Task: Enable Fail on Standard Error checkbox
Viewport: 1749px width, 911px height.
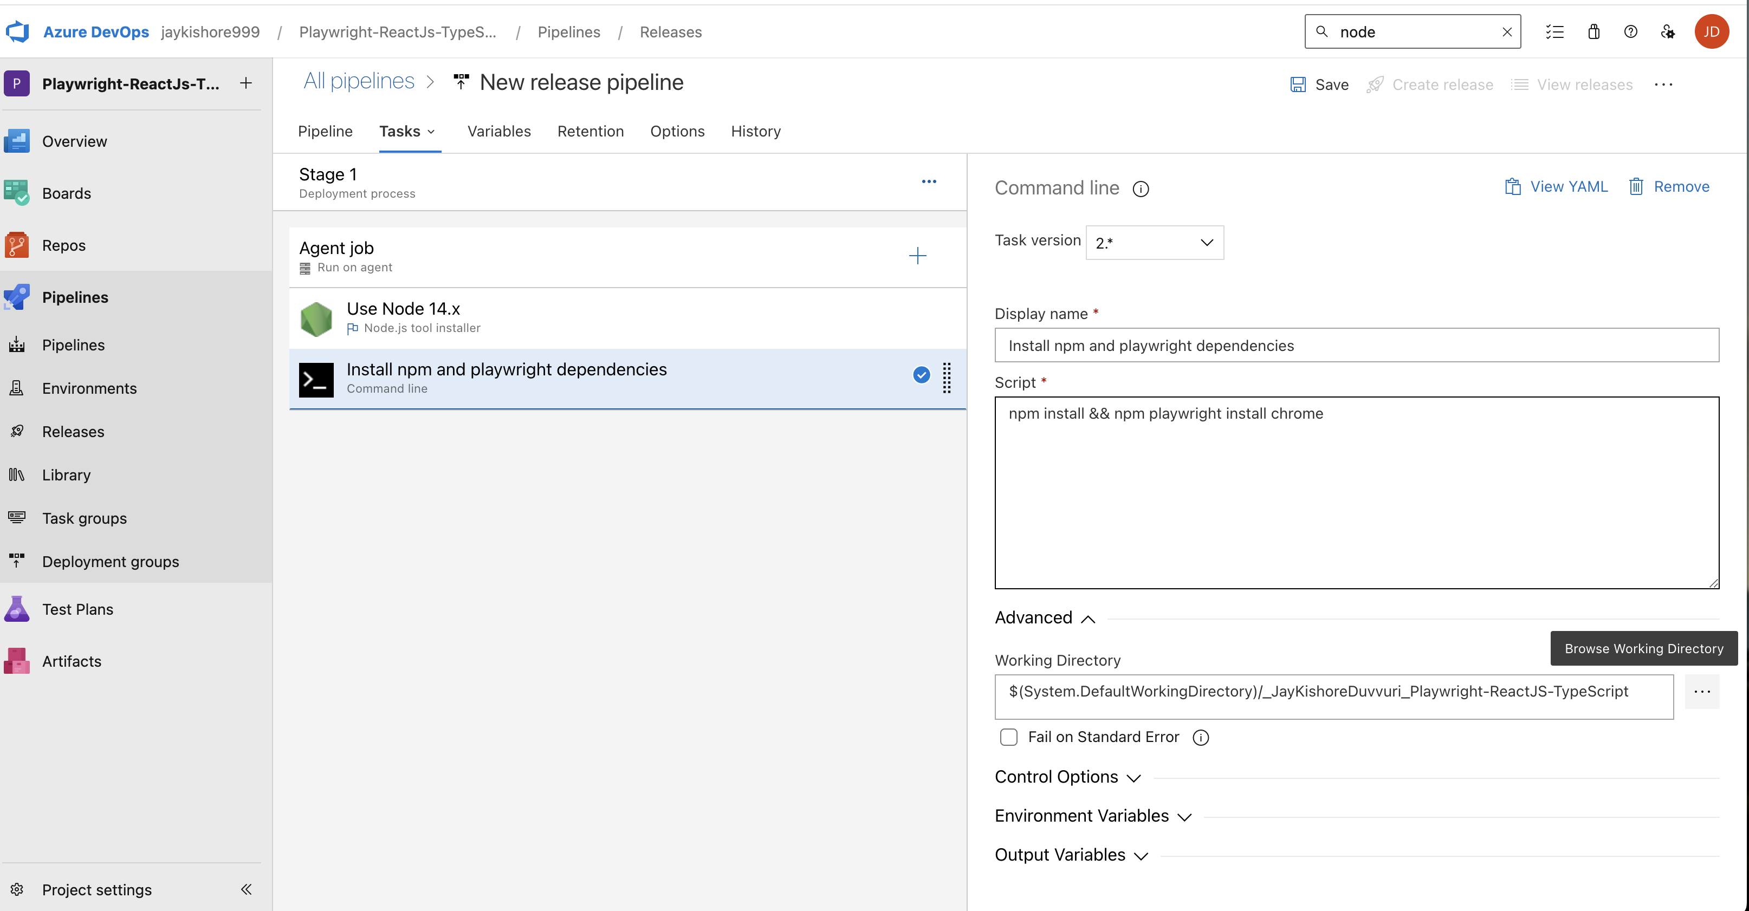Action: click(1009, 737)
